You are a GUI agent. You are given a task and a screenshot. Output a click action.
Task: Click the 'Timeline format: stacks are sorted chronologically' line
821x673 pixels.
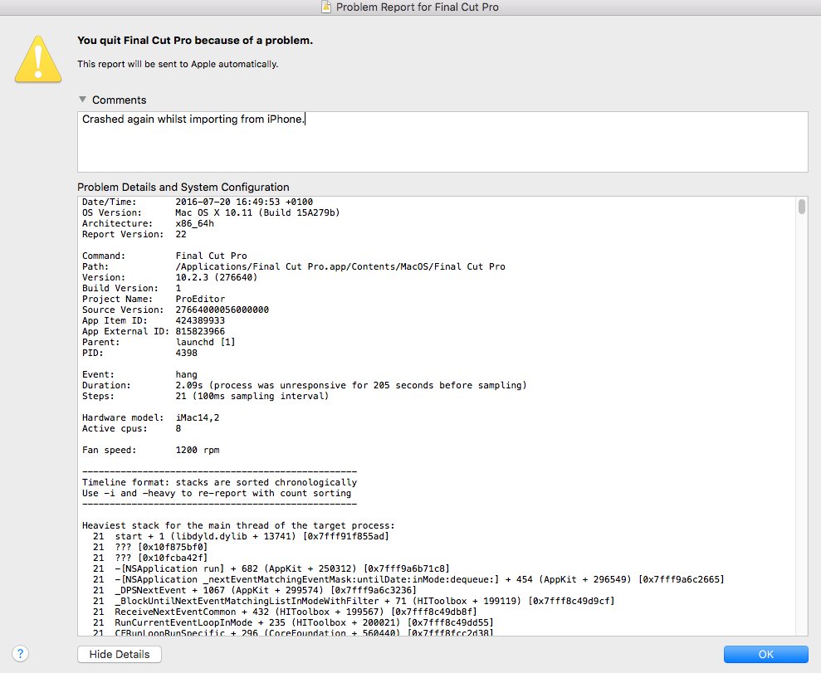click(219, 482)
